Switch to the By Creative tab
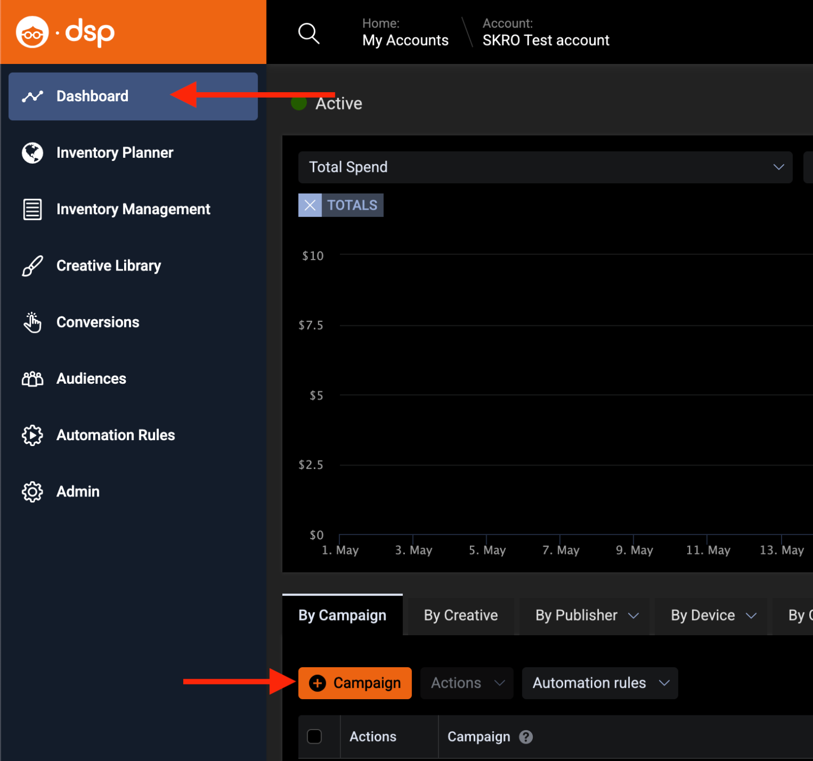This screenshot has height=761, width=813. [x=461, y=616]
